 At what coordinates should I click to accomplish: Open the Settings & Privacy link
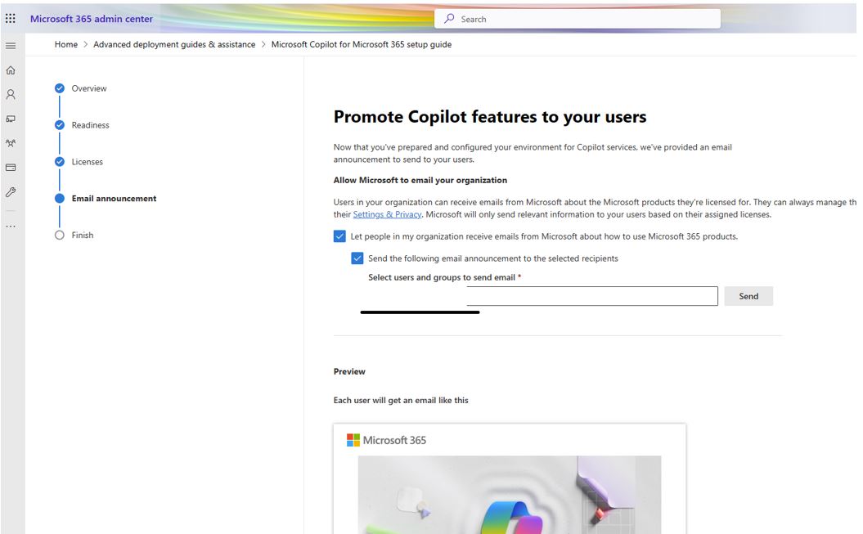(387, 214)
